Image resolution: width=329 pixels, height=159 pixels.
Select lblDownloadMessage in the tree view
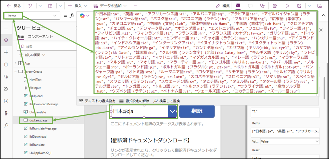coord(44,104)
